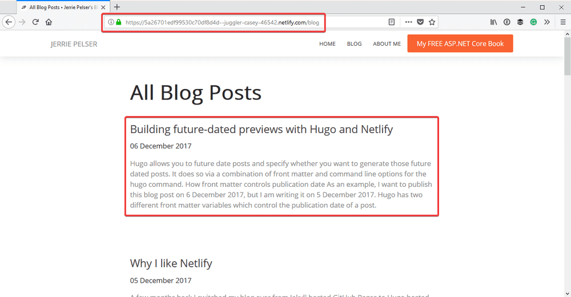571x297 pixels.
Task: Minimize the browser window
Action: pyautogui.click(x=523, y=7)
